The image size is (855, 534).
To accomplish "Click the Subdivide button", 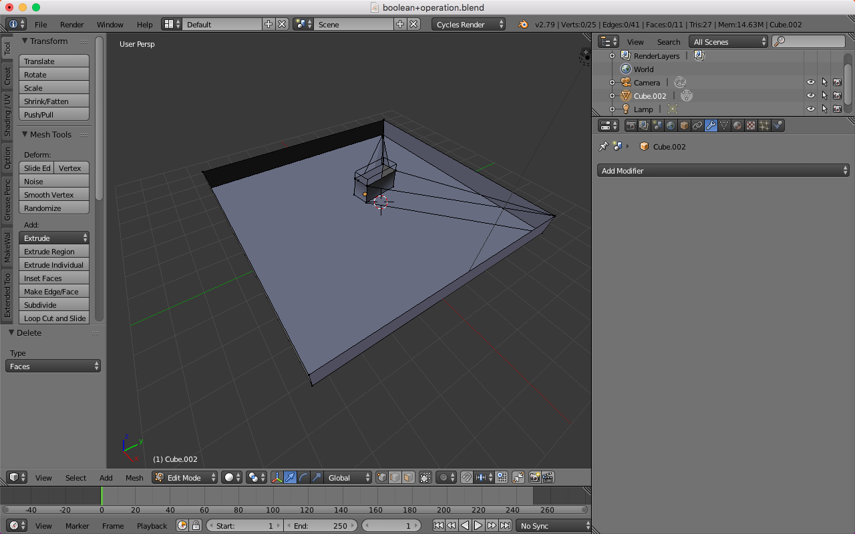I will (54, 304).
